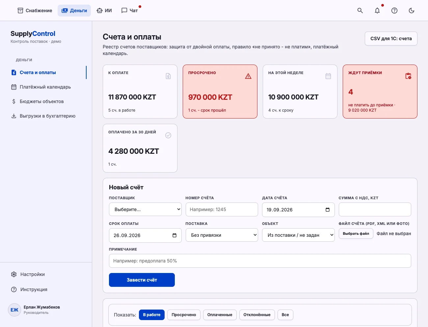The height and width of the screenshot is (327, 428).
Task: Open the search magnifier icon
Action: click(360, 11)
